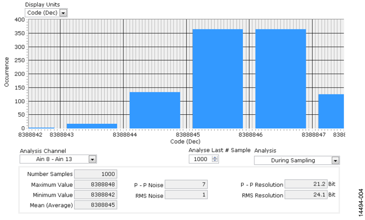Click the Number Samples label
The height and width of the screenshot is (220, 365).
pyautogui.click(x=50, y=174)
